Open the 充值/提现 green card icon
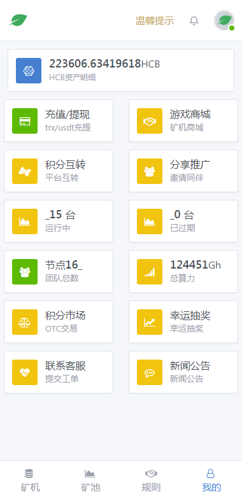Viewport: 242px width, 499px height. tap(25, 121)
